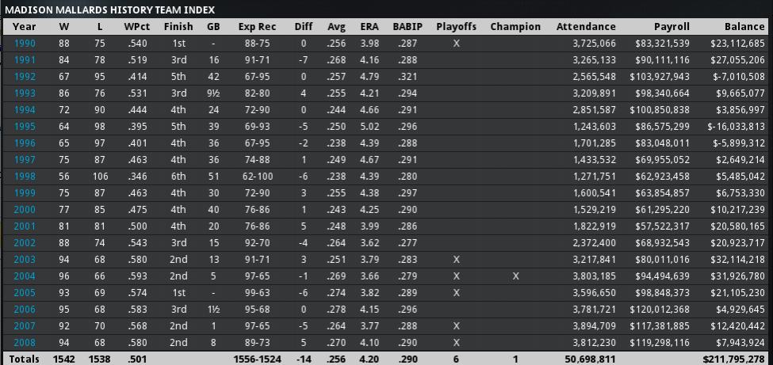Sort by the Playoffs column
Image resolution: width=773 pixels, height=365 pixels.
456,26
